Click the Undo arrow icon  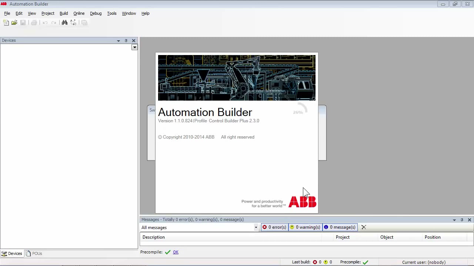[45, 23]
